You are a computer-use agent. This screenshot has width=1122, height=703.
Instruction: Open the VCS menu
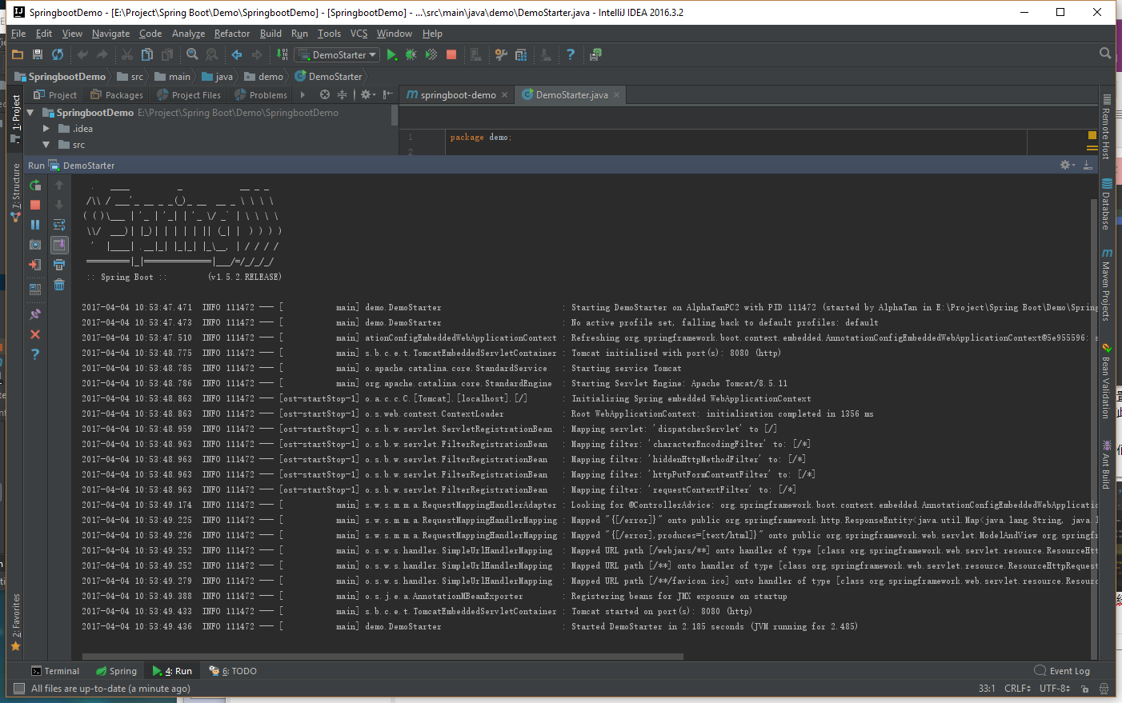click(x=359, y=34)
